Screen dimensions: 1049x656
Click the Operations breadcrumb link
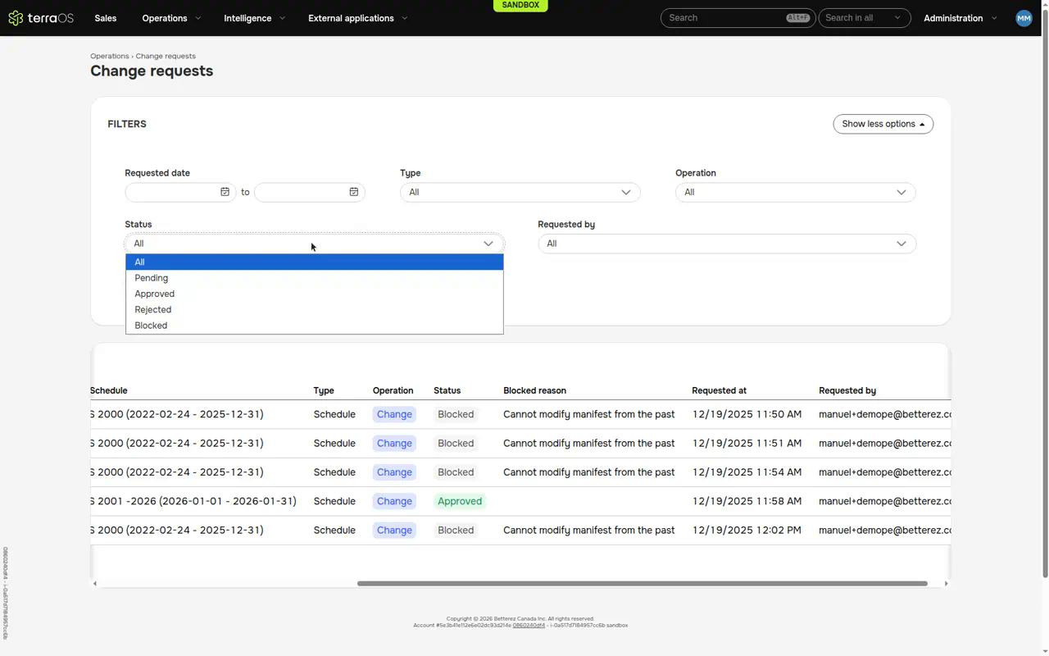110,56
